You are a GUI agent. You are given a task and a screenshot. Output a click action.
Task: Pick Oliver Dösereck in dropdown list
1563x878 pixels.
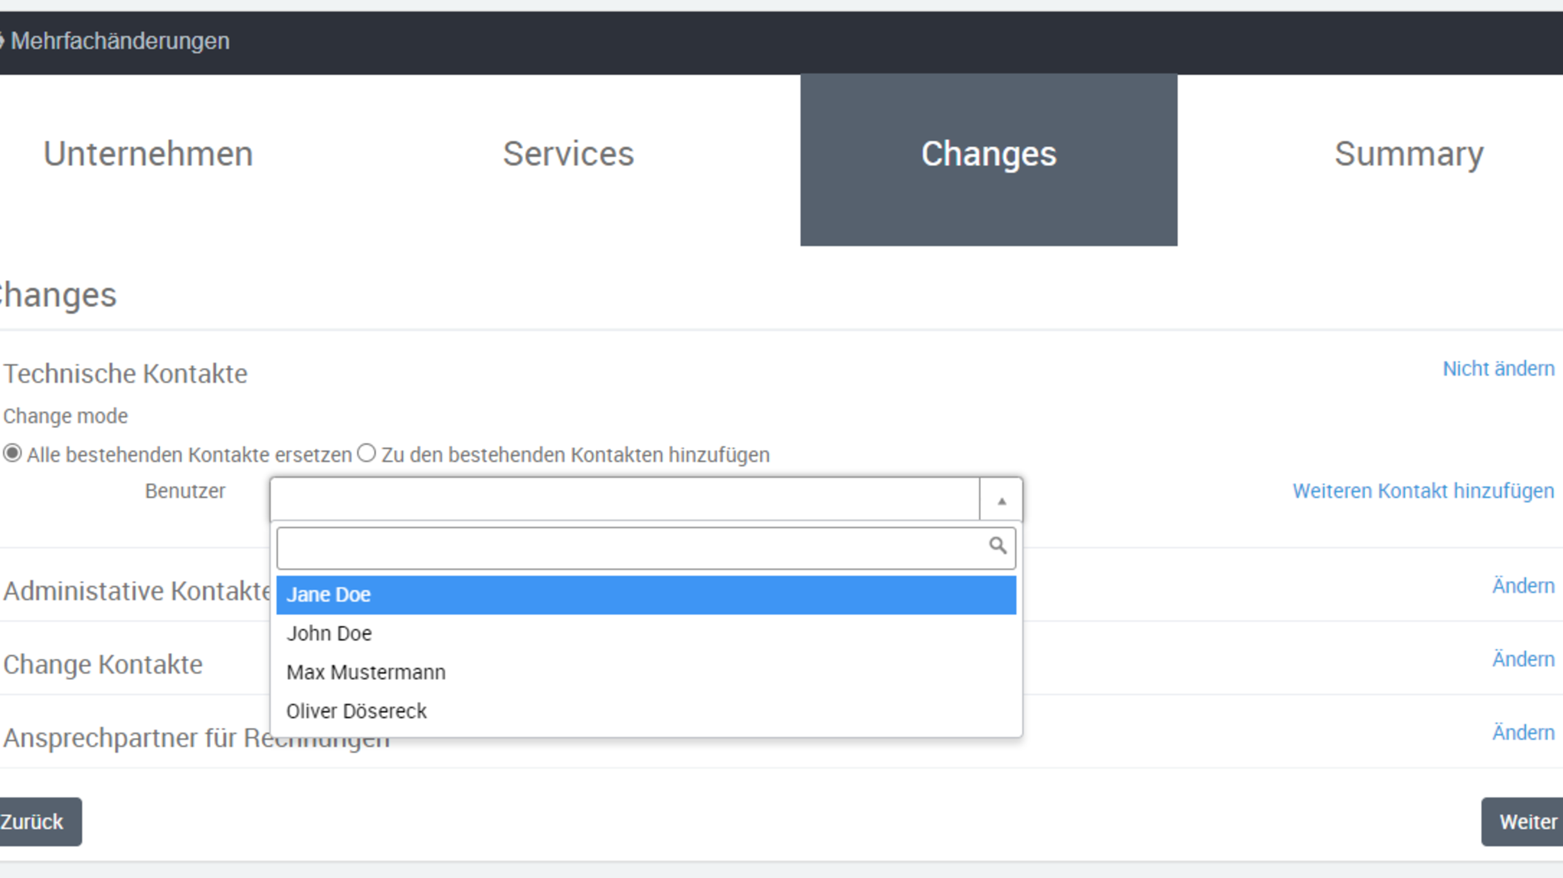coord(645,711)
